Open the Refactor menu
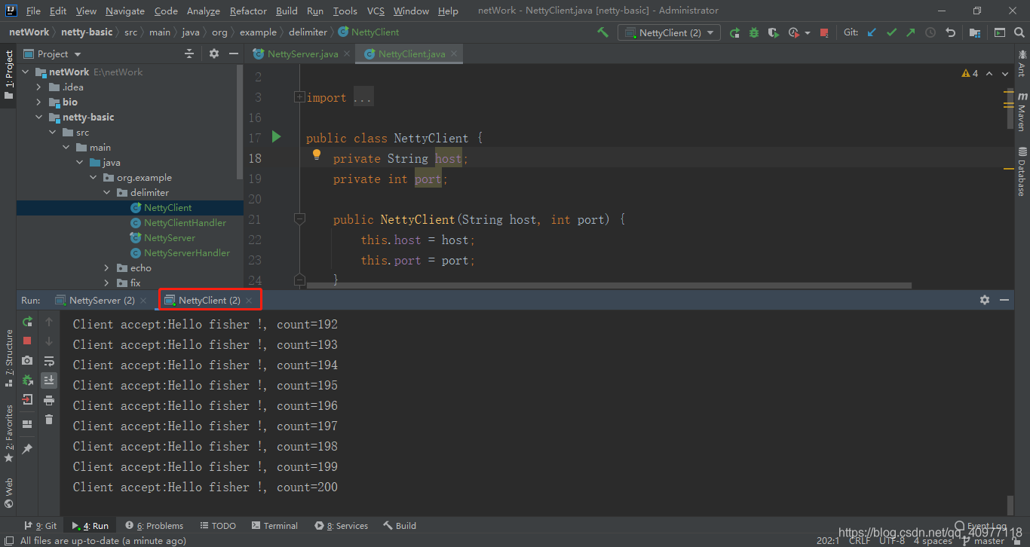 click(248, 11)
